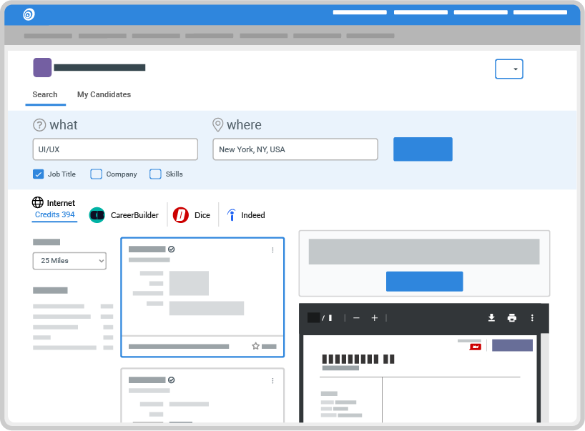Click the New York location field
This screenshot has height=431, width=585.
(295, 149)
